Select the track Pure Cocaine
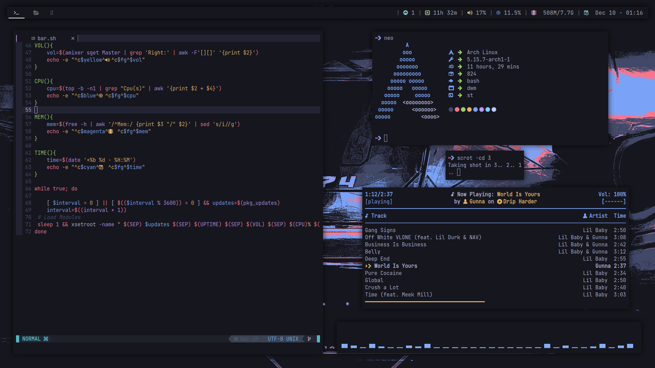This screenshot has height=368, width=655. (x=383, y=273)
